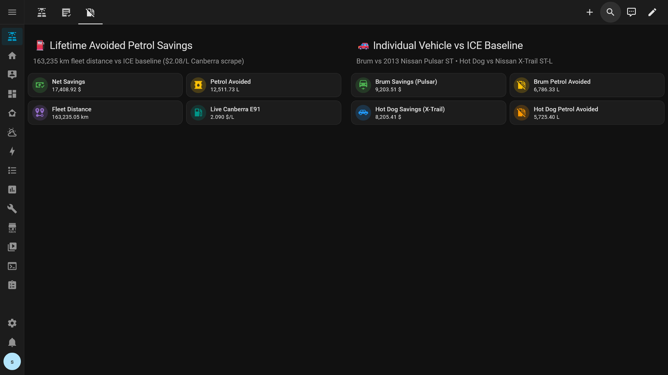This screenshot has height=375, width=668.
Task: Open the Live Canberra E91 card
Action: pos(263,113)
